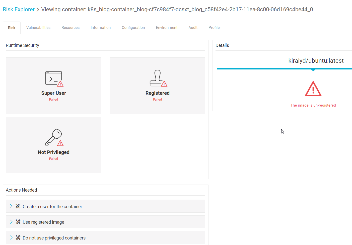Screen dimensions: 352x245
Task: Click the Registered stamp icon
Action: pos(158,78)
